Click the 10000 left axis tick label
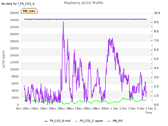The image size is (168, 126). pos(14,69)
